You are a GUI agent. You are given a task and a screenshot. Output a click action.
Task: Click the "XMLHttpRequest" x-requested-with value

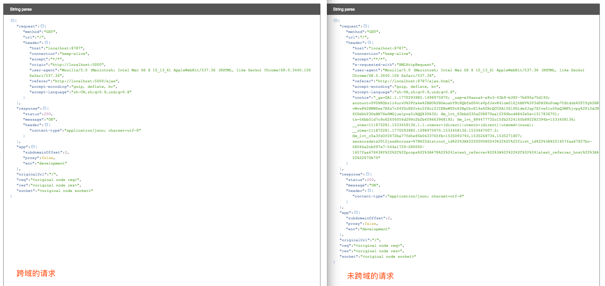click(416, 64)
